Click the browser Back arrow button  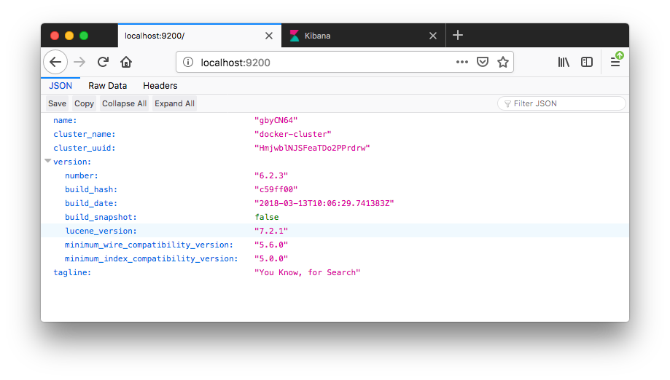coord(55,63)
